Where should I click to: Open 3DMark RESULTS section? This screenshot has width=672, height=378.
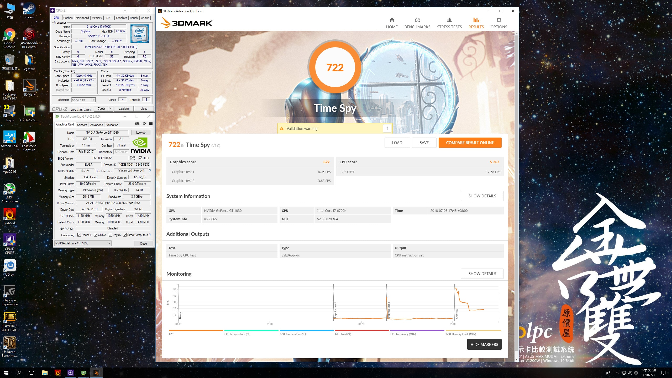(476, 23)
